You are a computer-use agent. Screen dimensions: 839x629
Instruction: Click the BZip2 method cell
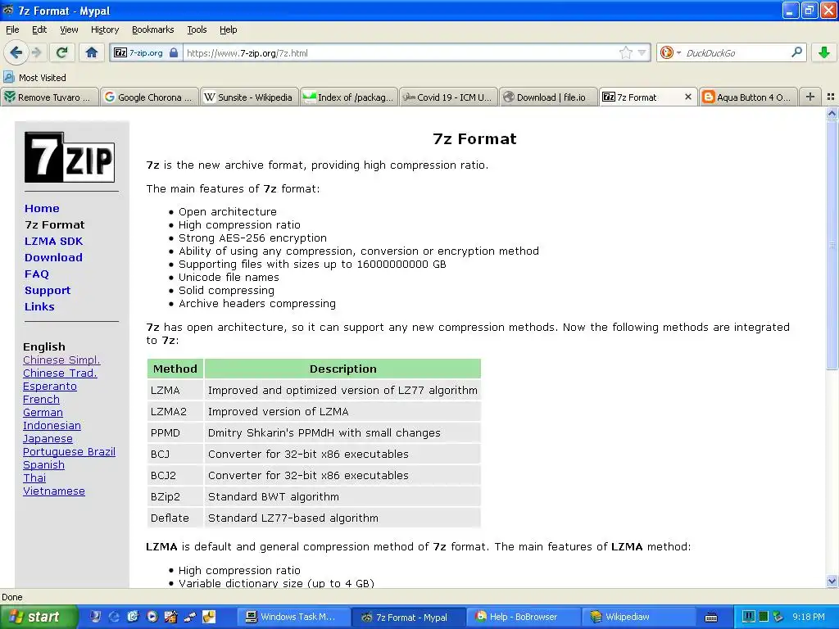[175, 496]
